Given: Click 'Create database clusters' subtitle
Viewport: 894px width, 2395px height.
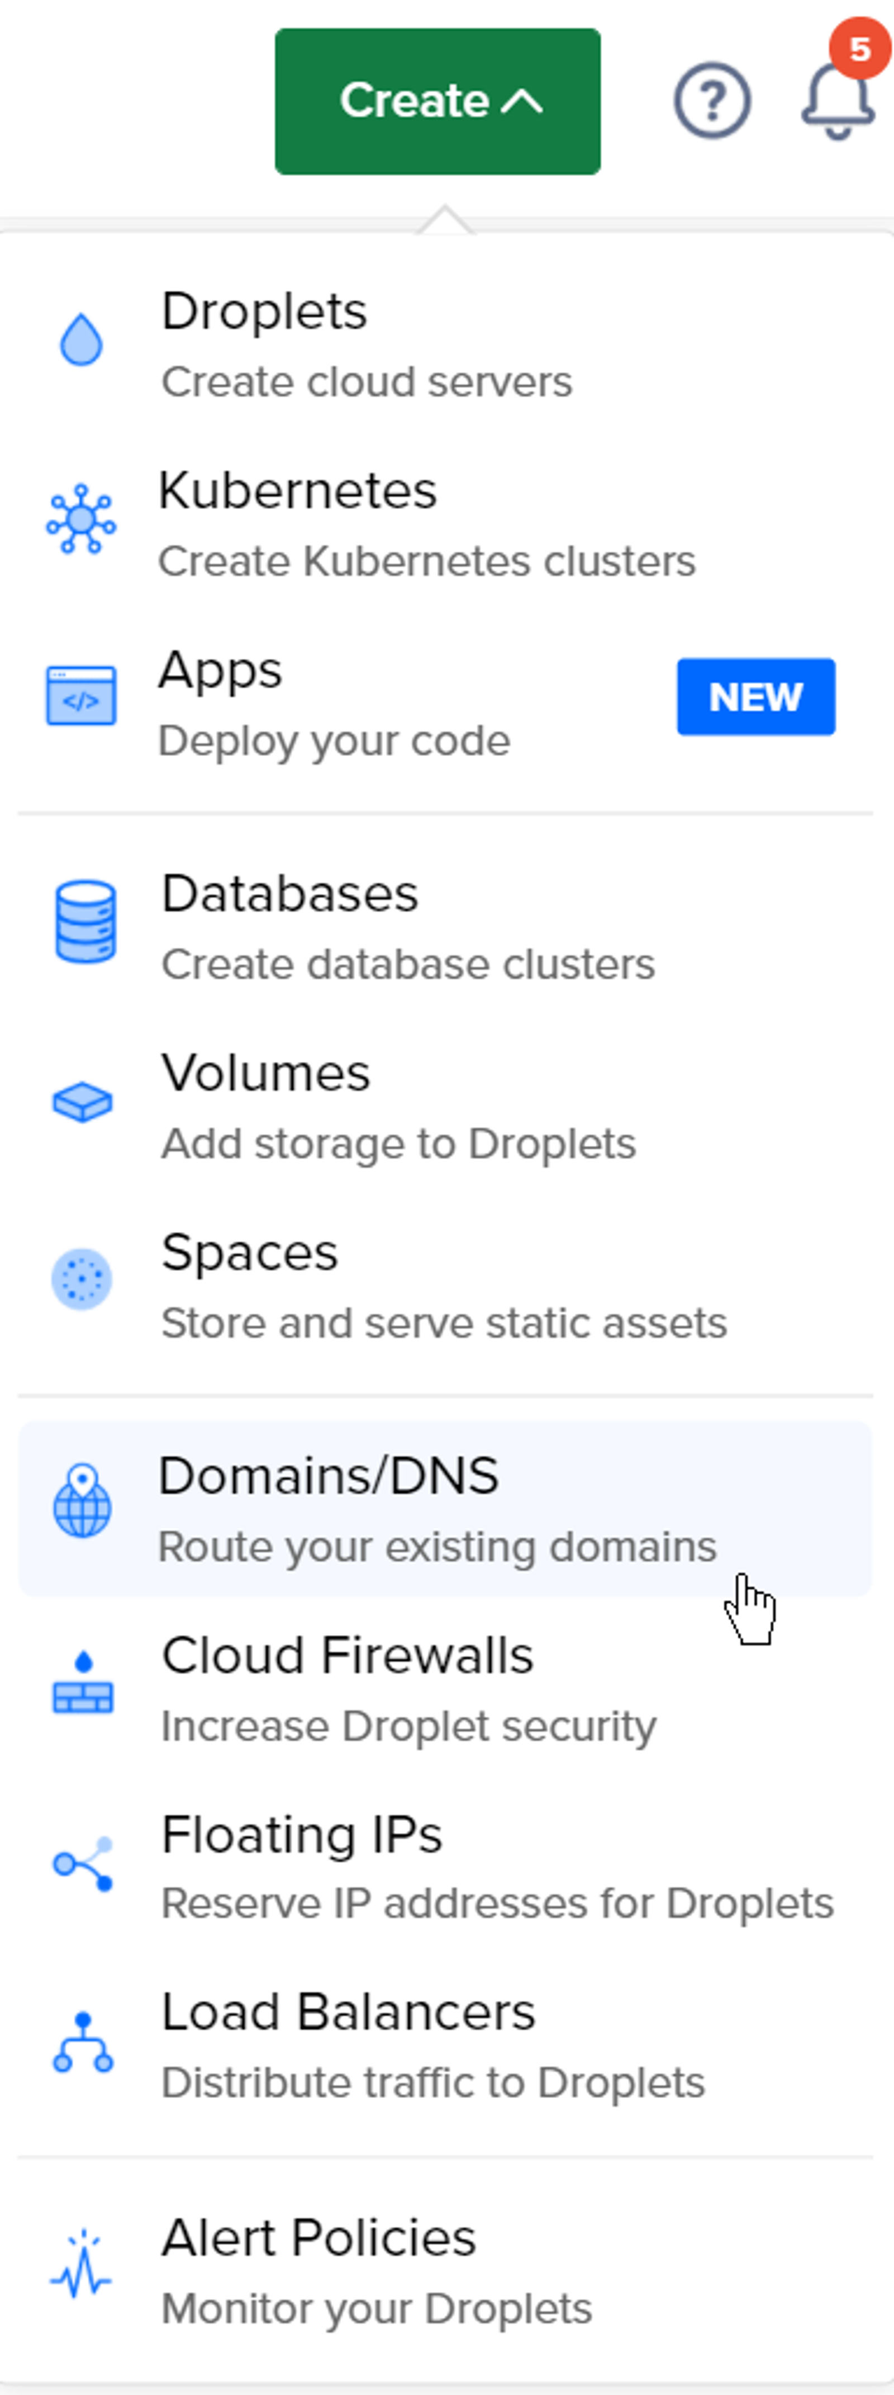Looking at the screenshot, I should (408, 964).
